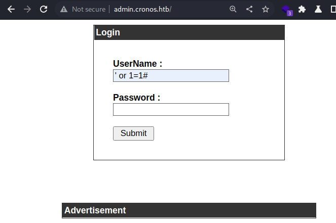Viewport: 336px width, 223px height.
Task: Click the Login panel header
Action: point(190,32)
